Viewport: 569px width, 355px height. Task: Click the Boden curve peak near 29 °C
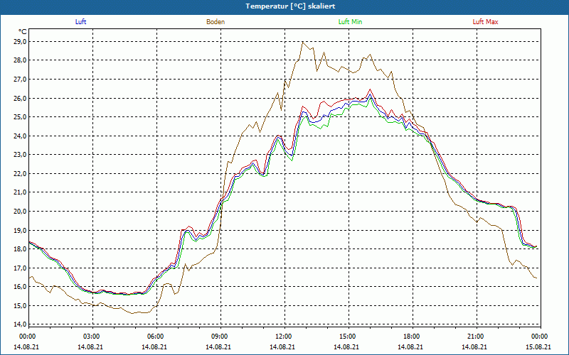click(x=303, y=42)
